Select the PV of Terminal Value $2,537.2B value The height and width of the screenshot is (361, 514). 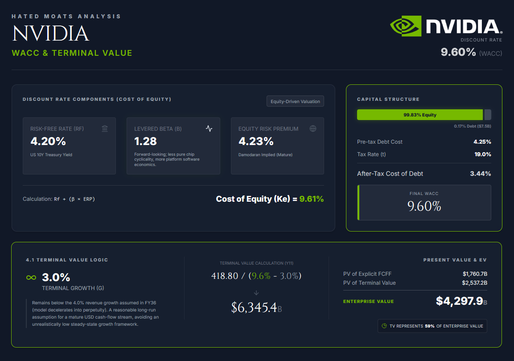click(x=475, y=283)
